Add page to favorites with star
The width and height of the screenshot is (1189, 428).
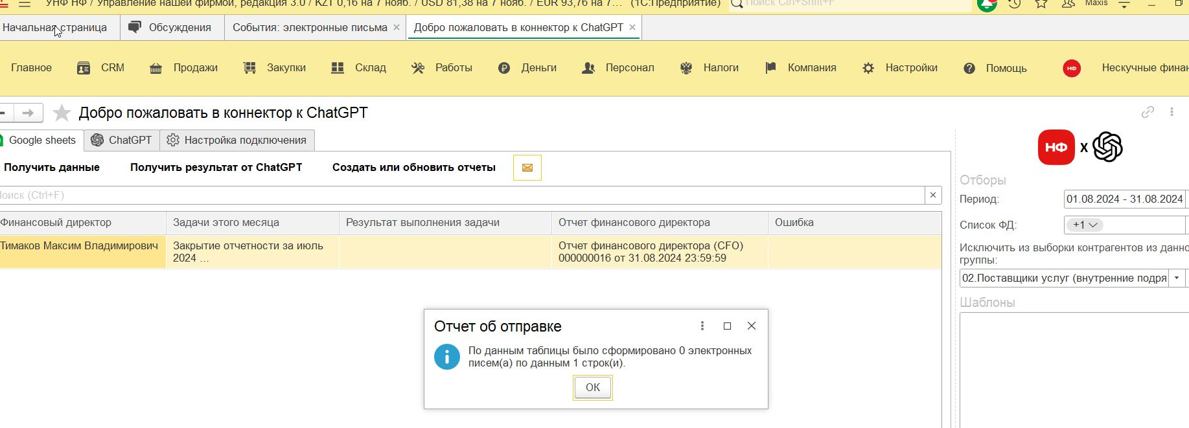62,113
